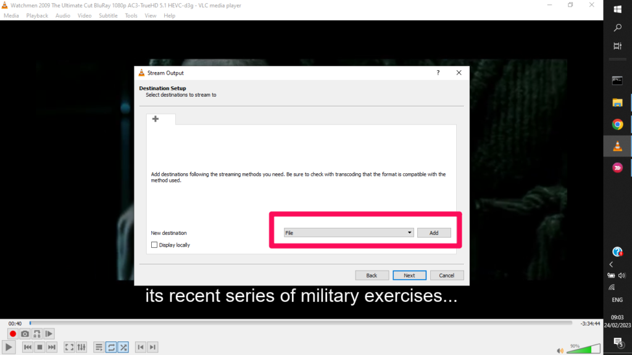Open the notification center icon
The image size is (632, 355).
[x=617, y=343]
